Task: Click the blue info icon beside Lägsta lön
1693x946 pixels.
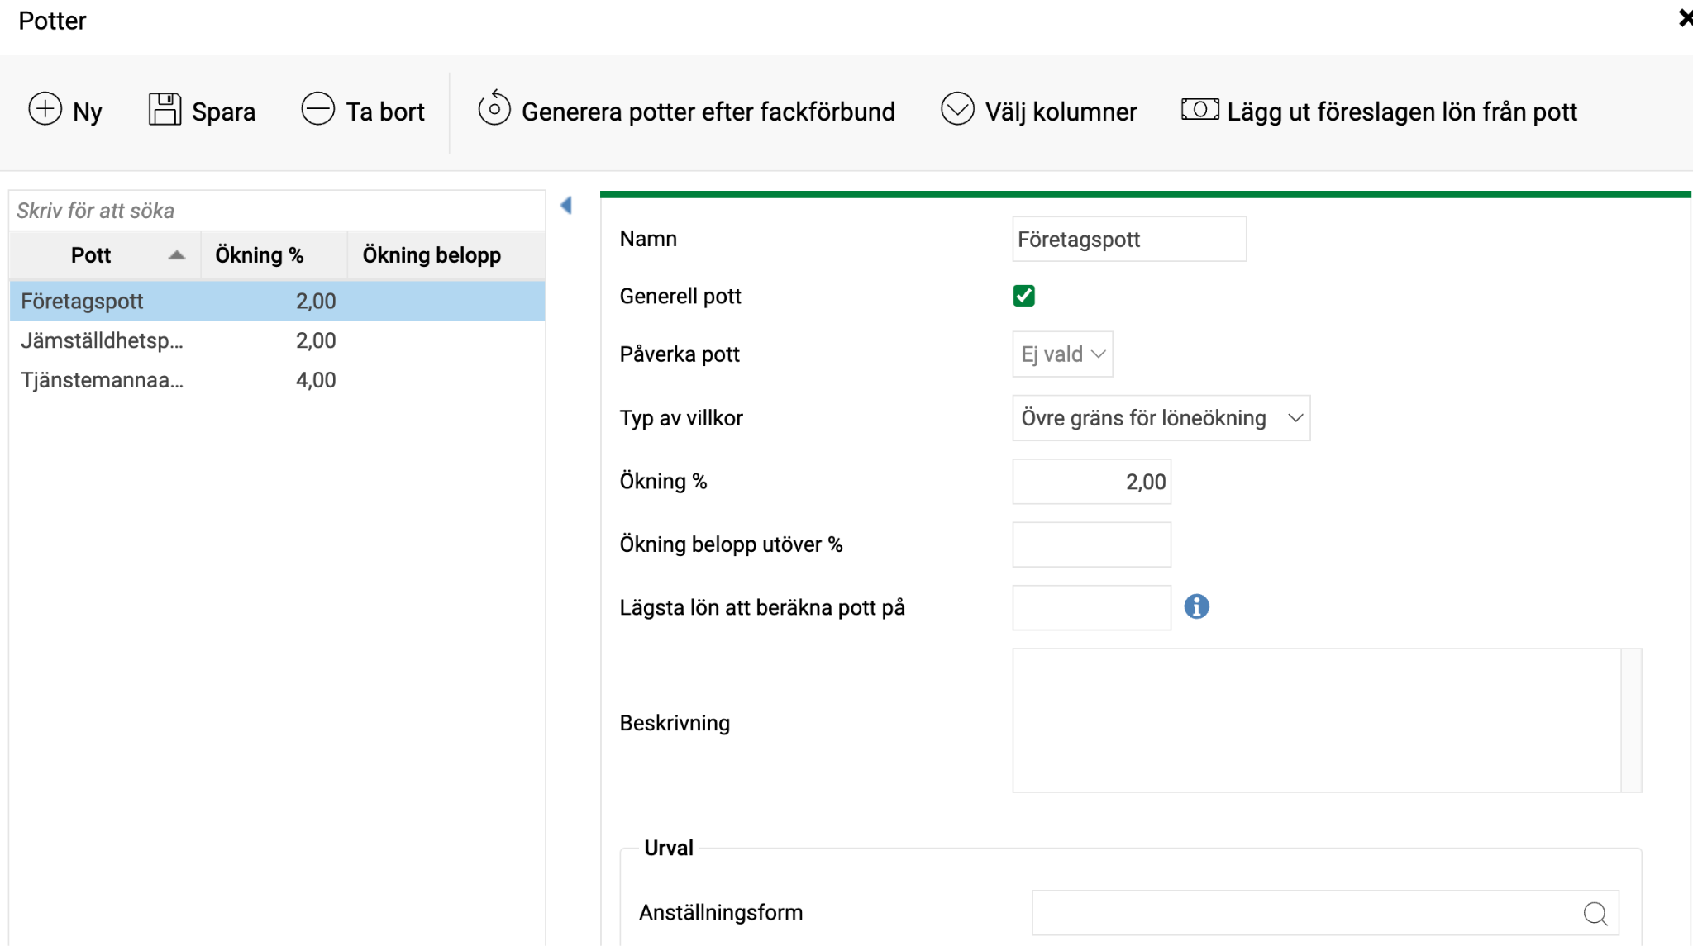Action: pos(1196,606)
